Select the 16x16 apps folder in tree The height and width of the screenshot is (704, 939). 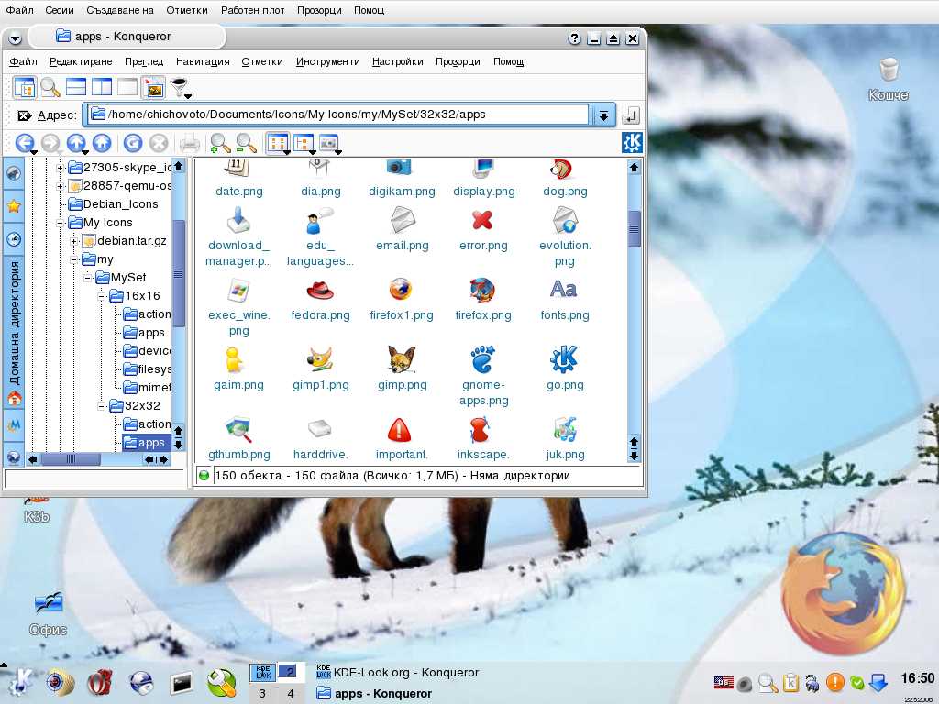[x=144, y=333]
